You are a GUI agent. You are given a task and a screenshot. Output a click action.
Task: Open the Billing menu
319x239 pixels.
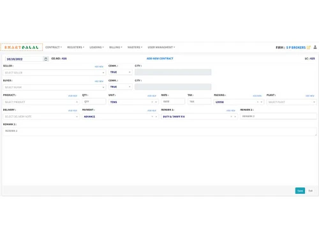click(x=115, y=47)
